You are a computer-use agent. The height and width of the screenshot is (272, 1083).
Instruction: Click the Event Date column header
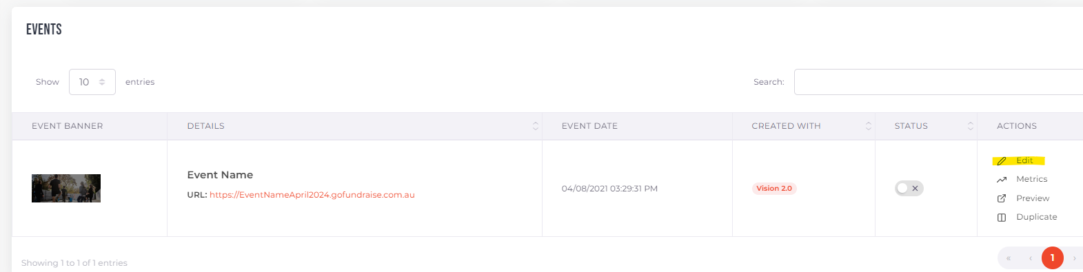click(589, 126)
